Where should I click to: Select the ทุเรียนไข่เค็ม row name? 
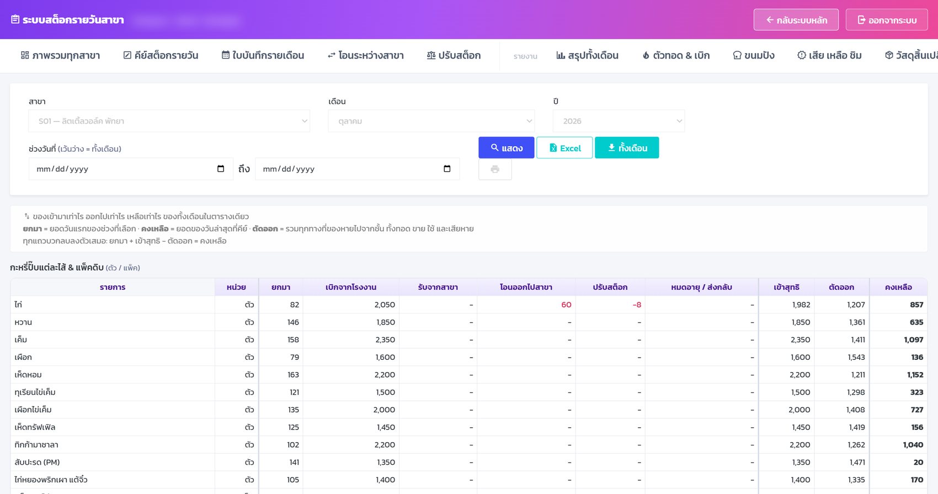[x=35, y=392]
